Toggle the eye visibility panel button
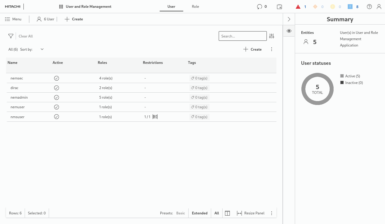The image size is (385, 224). pyautogui.click(x=289, y=31)
